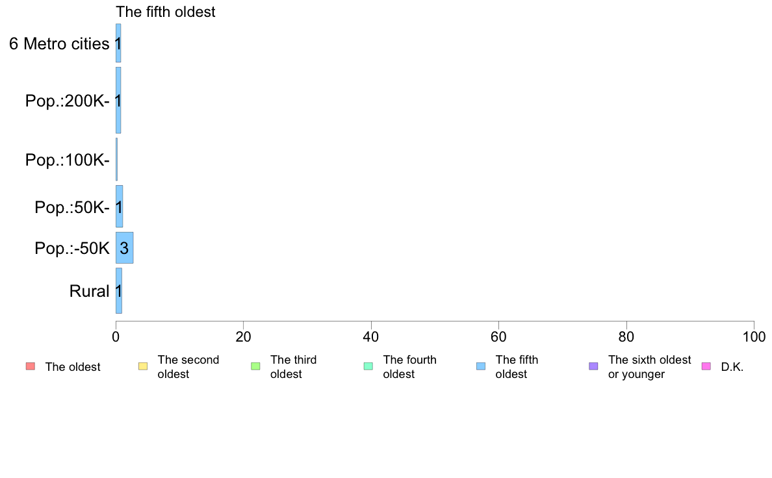The width and height of the screenshot is (772, 478).
Task: Select the 6 Metro cities bar
Action: click(118, 43)
